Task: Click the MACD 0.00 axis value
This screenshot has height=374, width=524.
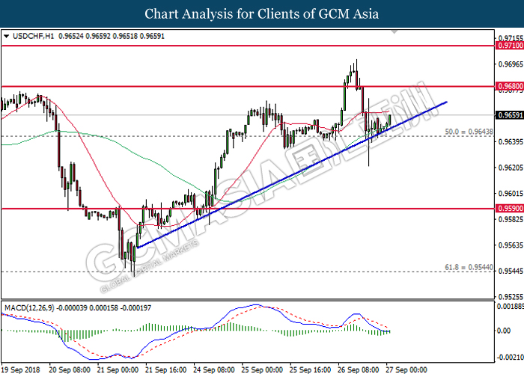Action: (x=504, y=331)
